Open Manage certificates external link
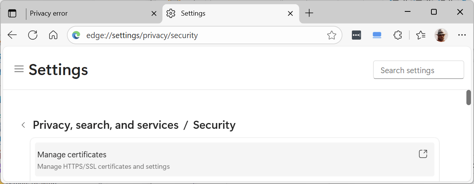Image resolution: width=474 pixels, height=184 pixels. click(423, 154)
